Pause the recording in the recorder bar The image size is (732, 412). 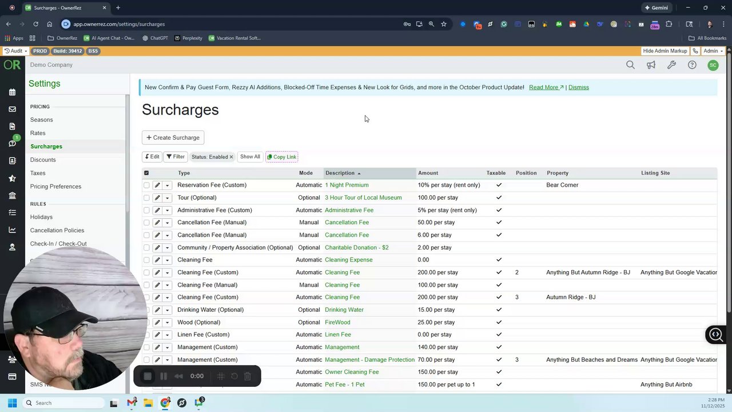[164, 376]
